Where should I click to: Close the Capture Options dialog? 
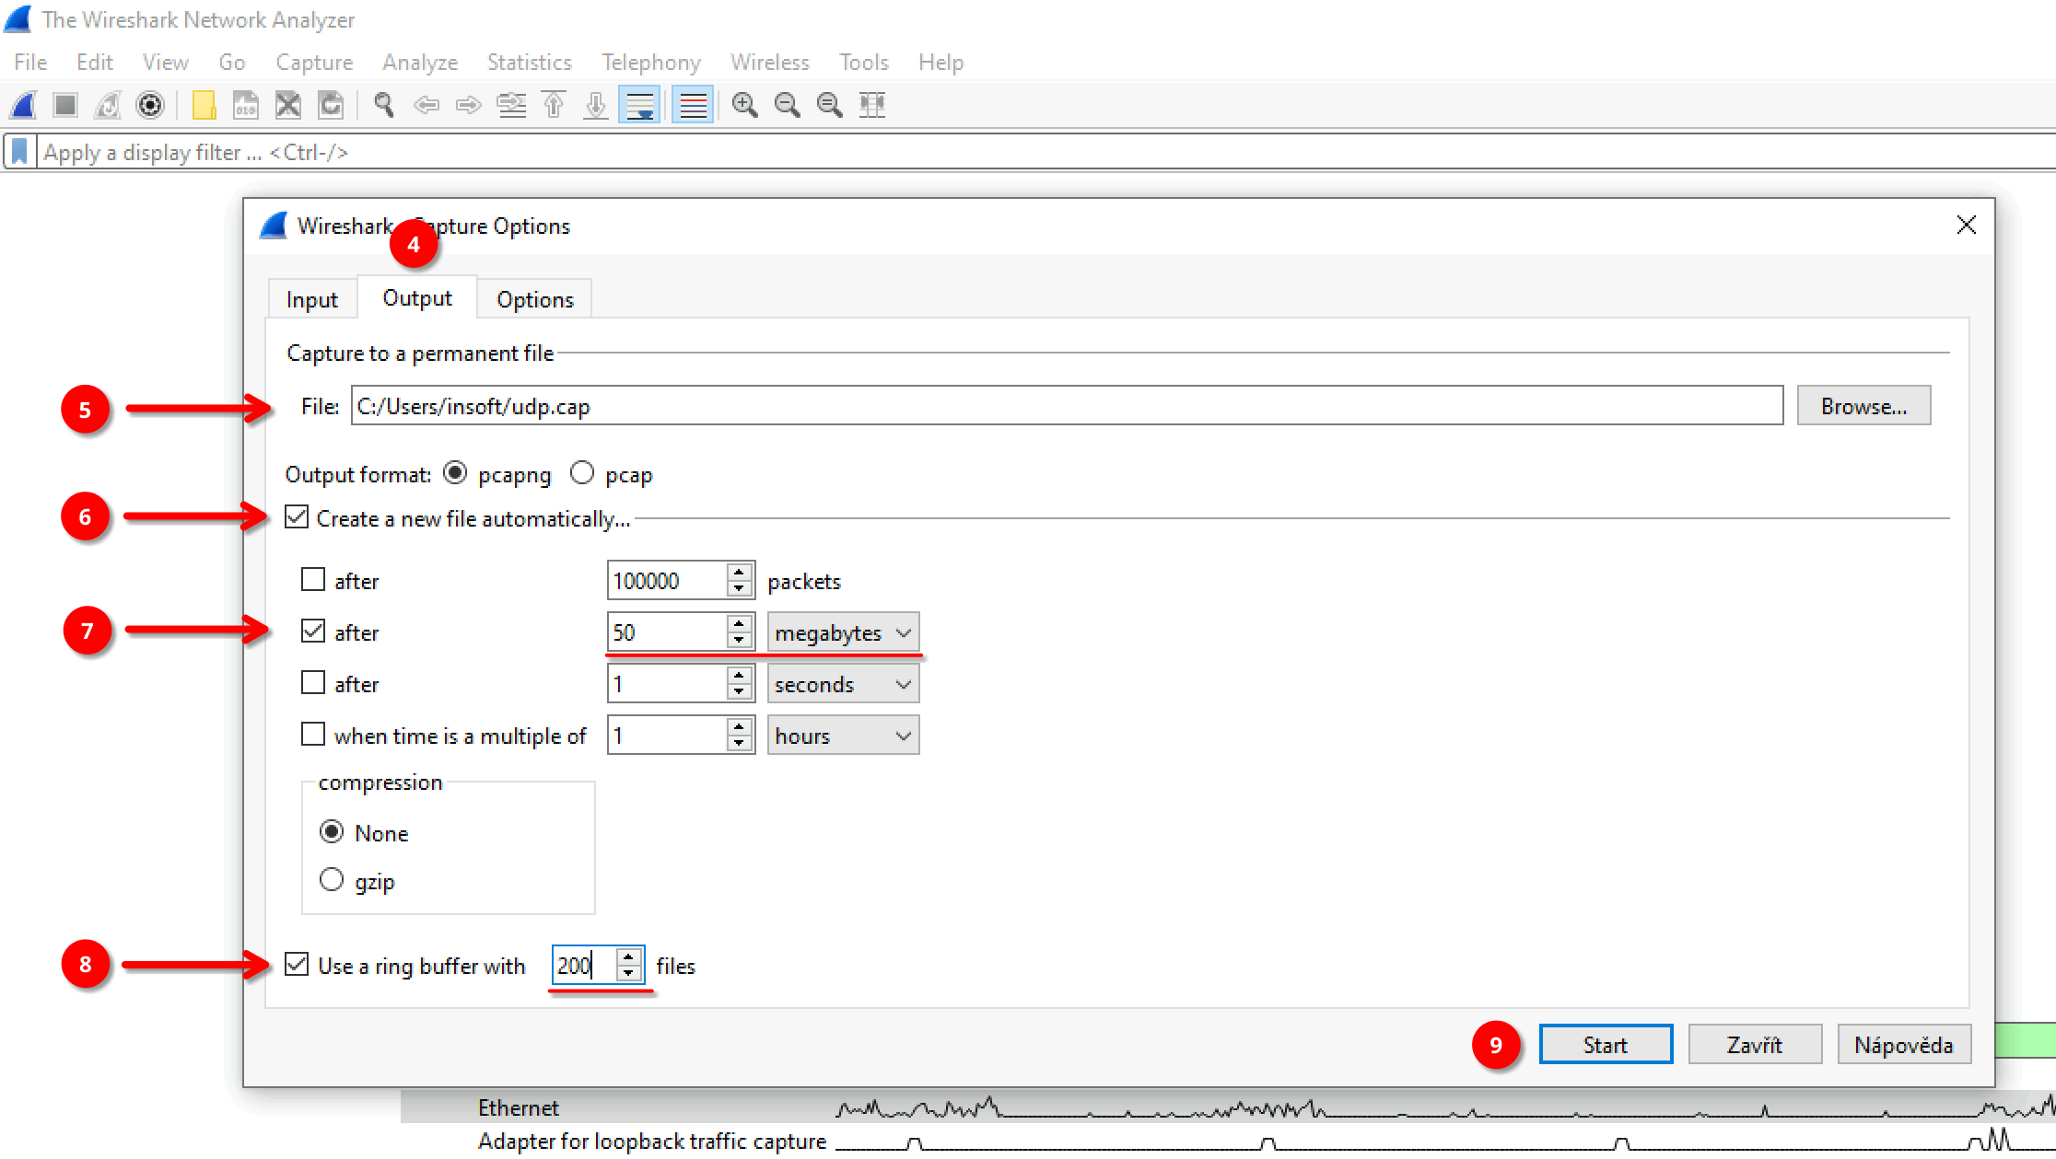tap(1967, 226)
